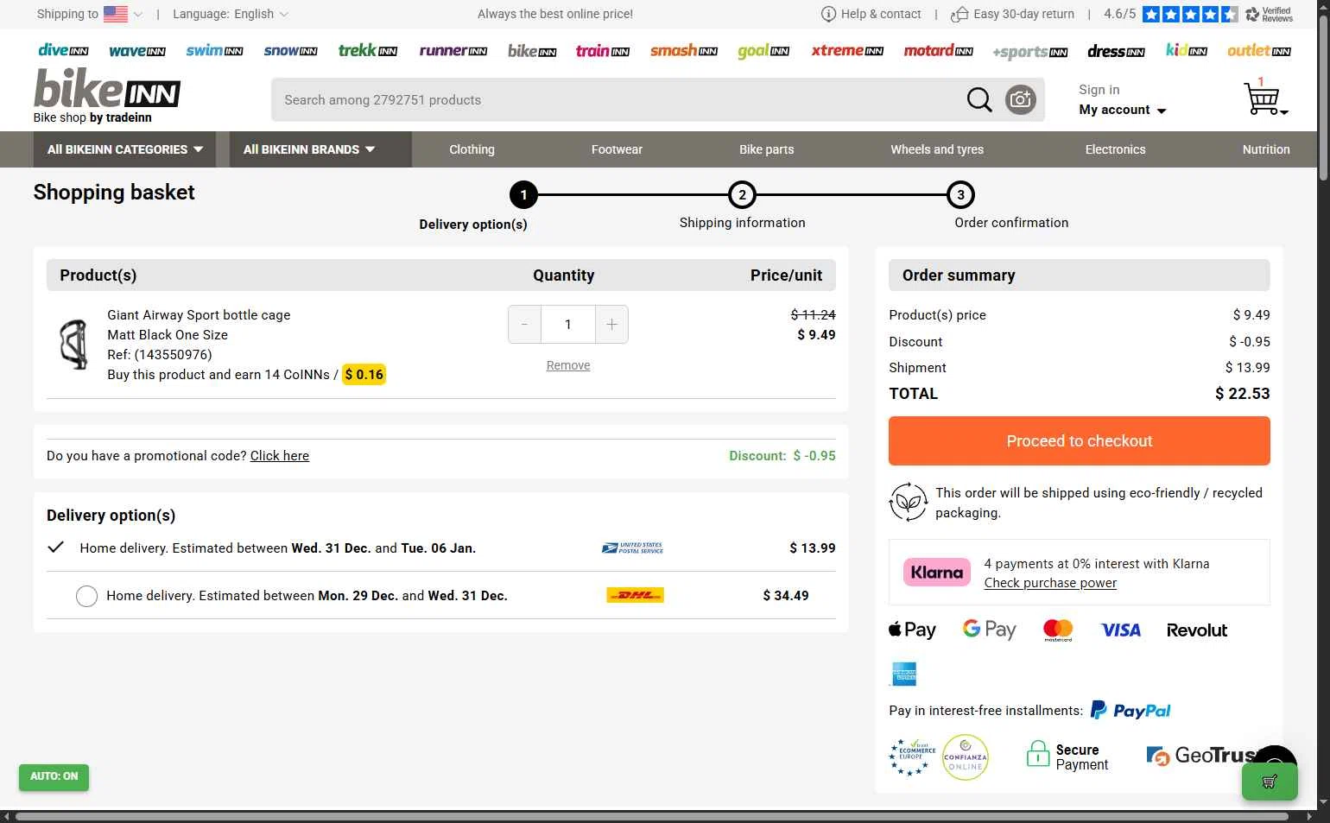This screenshot has height=823, width=1330.
Task: Open the Bike parts menu
Action: (x=766, y=149)
